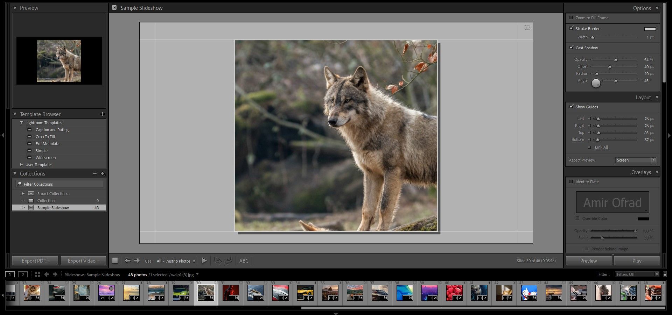
Task: Collapse the Overlays panel
Action: coord(657,172)
